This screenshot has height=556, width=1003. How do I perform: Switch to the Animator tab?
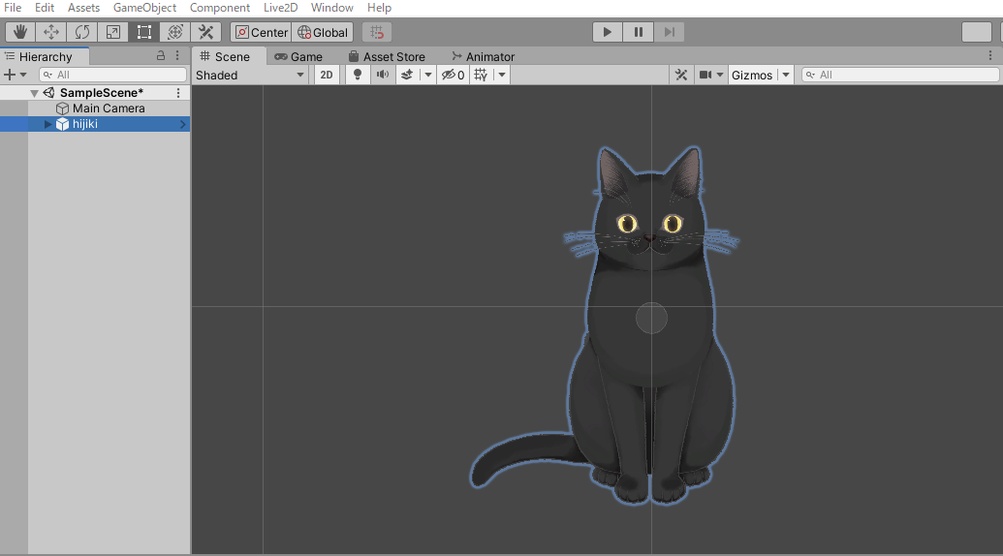[483, 57]
